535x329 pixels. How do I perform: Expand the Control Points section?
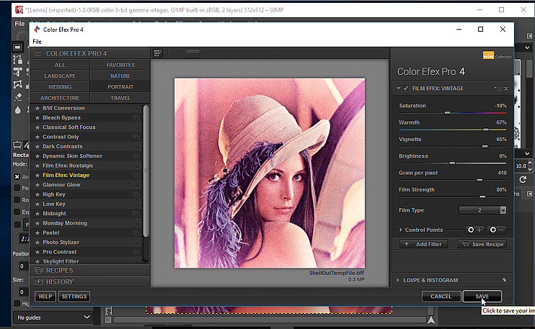401,230
